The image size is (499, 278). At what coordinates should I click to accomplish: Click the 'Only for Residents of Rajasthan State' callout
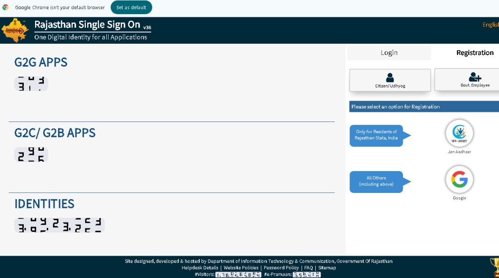(380, 136)
